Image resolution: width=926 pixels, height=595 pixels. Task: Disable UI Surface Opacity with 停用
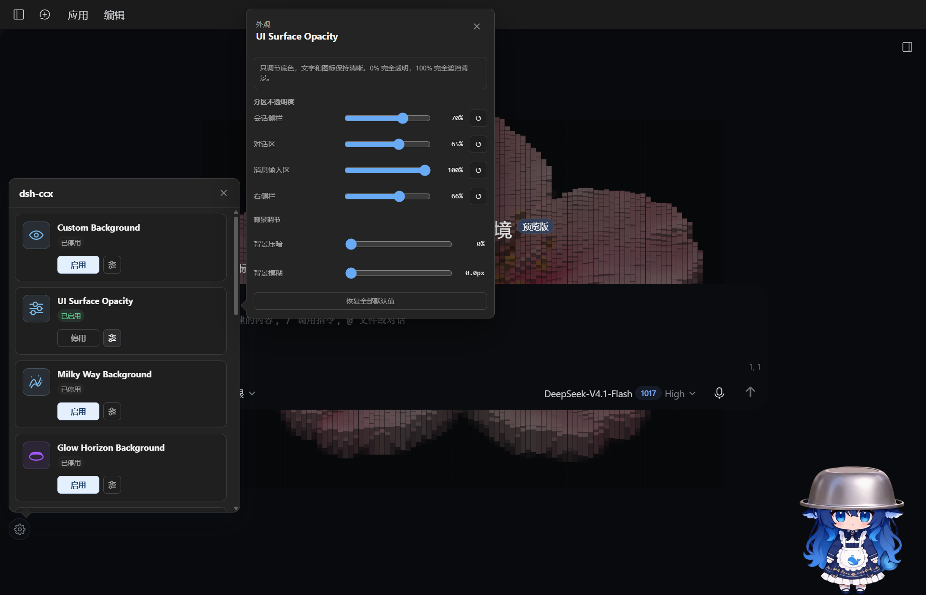(x=78, y=338)
